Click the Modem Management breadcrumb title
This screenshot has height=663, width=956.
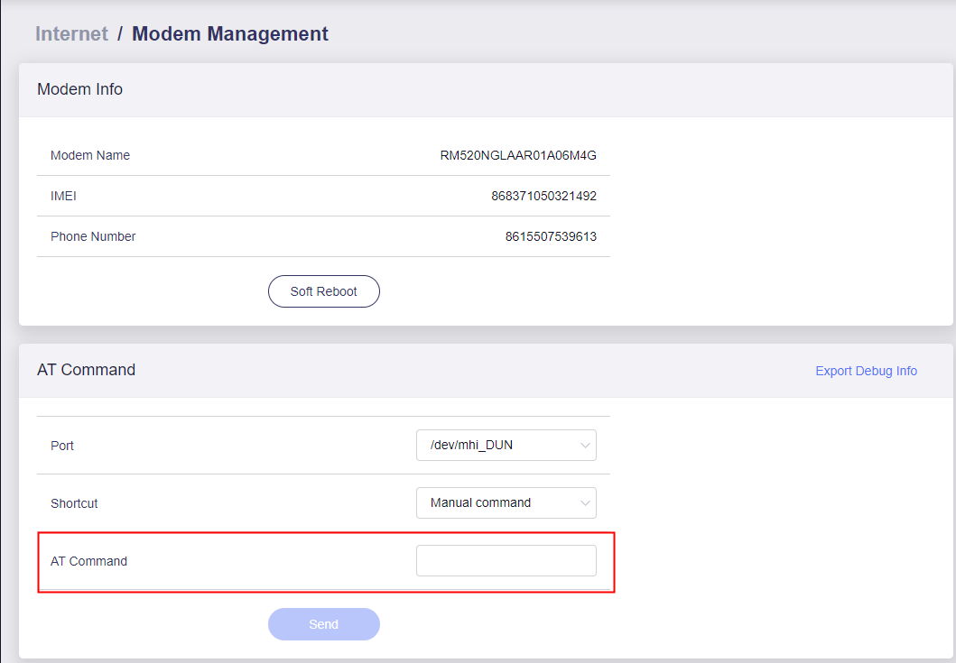coord(230,34)
